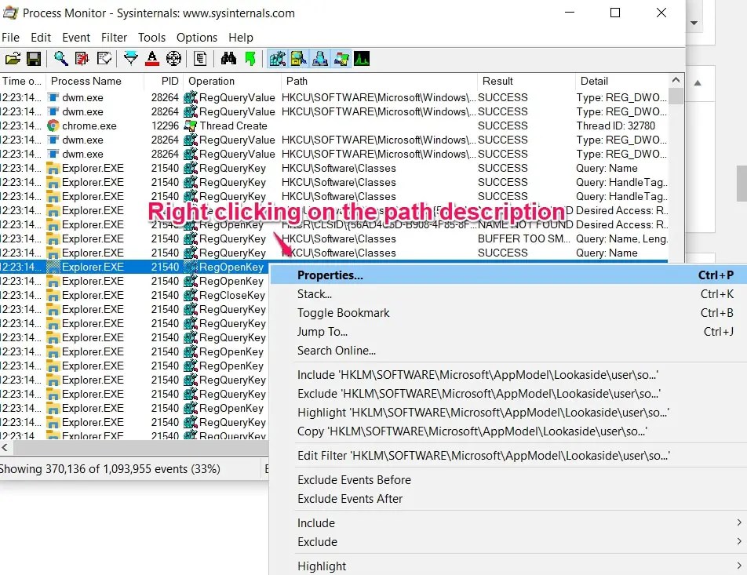The image size is (747, 575).
Task: Click the up triangle in the background window
Action: tap(698, 83)
